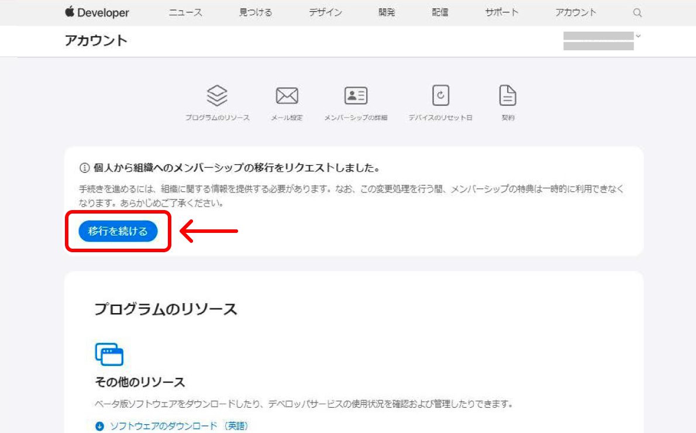Open the 契約 document icon
This screenshot has width=696, height=433.
tap(508, 95)
